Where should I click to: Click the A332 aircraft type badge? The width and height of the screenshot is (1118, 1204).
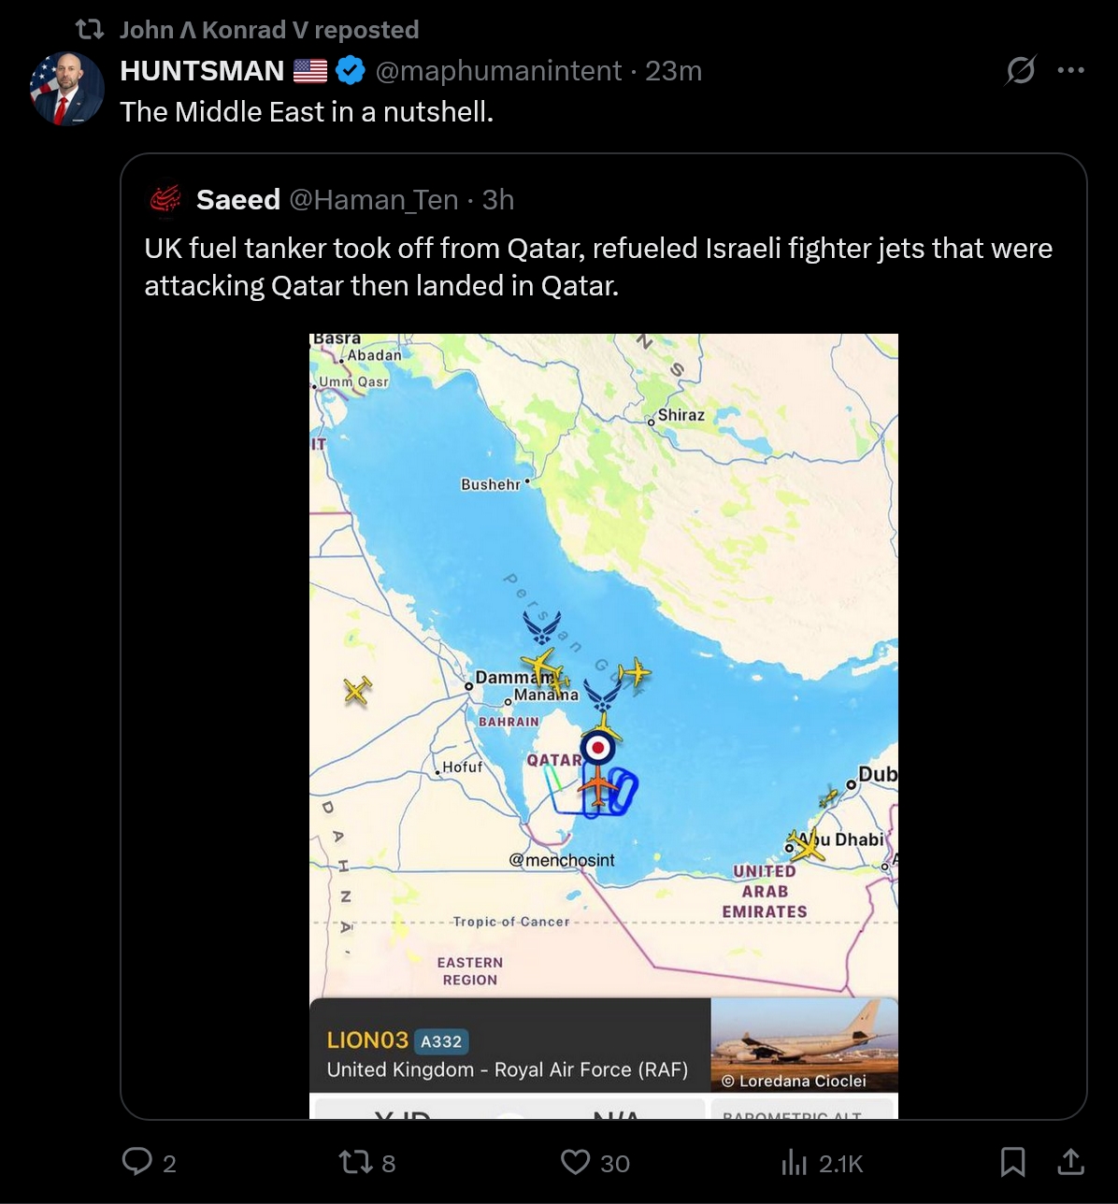(x=441, y=1041)
